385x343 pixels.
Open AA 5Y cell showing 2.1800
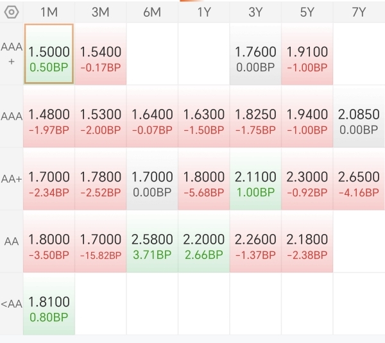point(307,242)
